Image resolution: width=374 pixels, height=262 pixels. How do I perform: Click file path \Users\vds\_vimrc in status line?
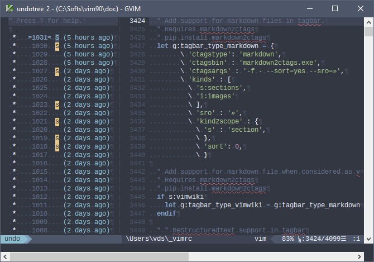(159, 239)
